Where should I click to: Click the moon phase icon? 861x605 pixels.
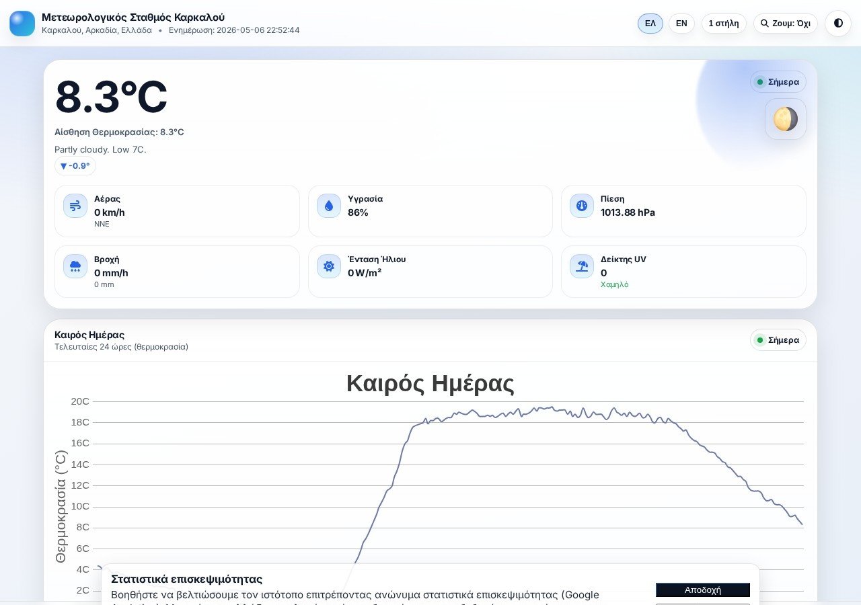pyautogui.click(x=786, y=120)
